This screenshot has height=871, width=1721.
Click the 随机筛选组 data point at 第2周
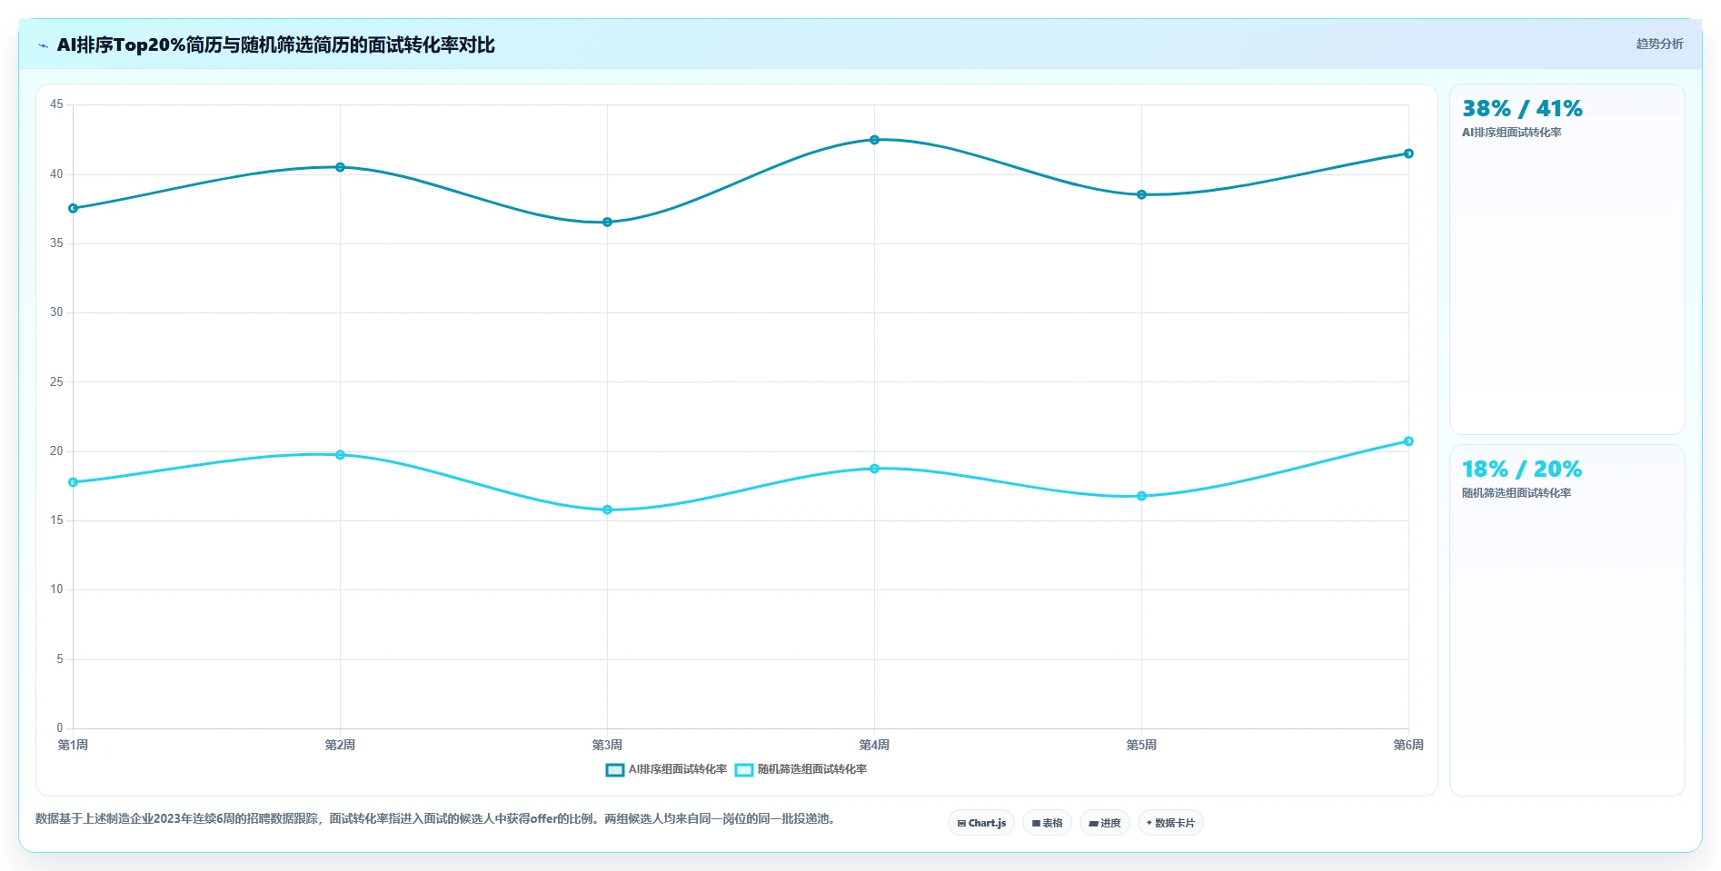pos(341,455)
